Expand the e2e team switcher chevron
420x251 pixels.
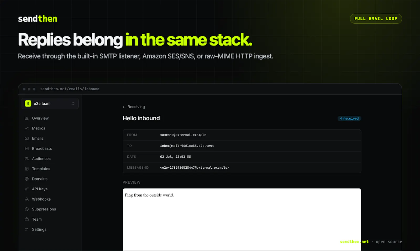73,104
